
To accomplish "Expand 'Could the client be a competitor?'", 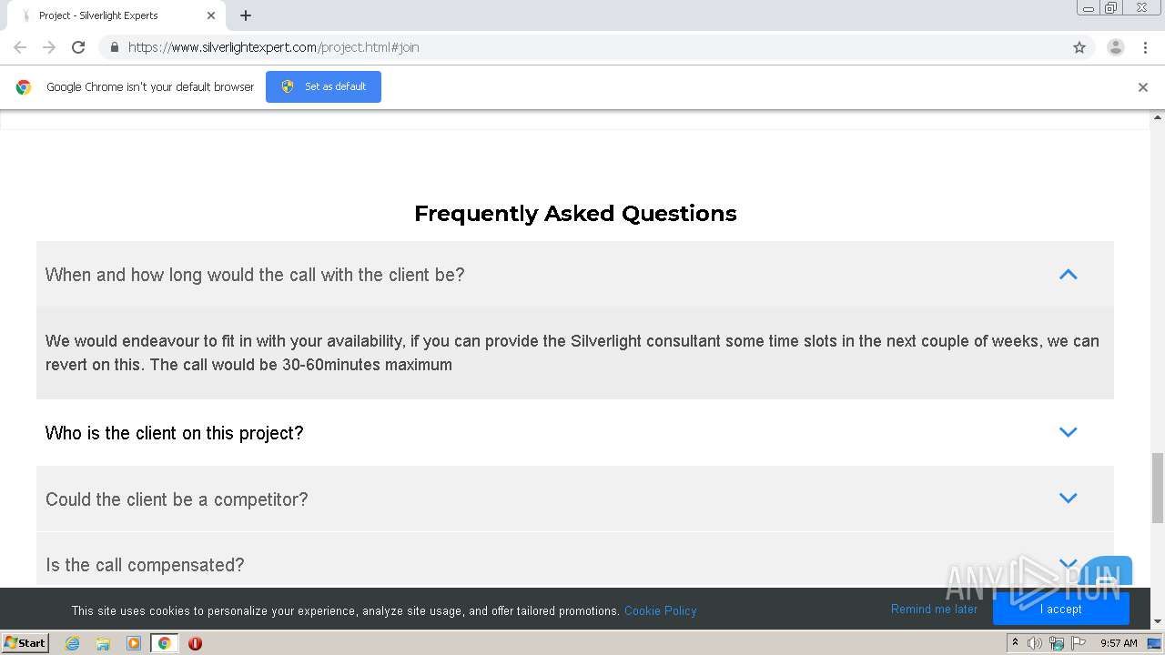I will 1068,499.
